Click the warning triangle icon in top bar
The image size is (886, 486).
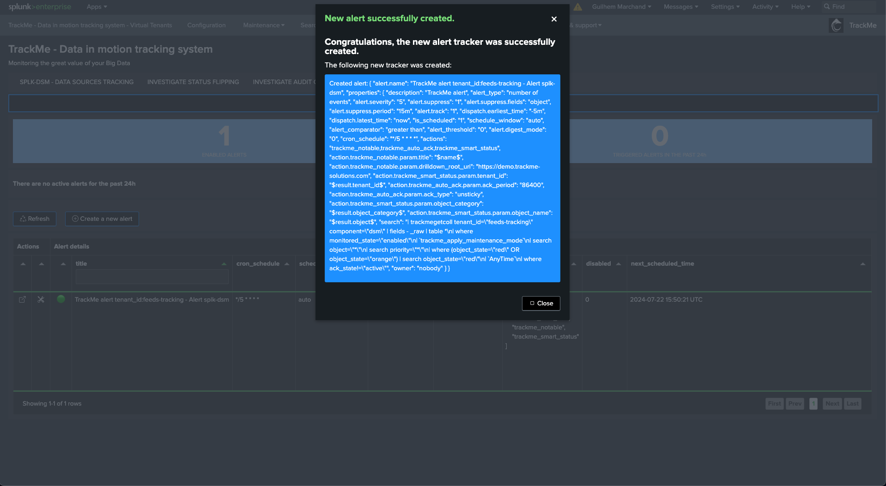point(578,6)
